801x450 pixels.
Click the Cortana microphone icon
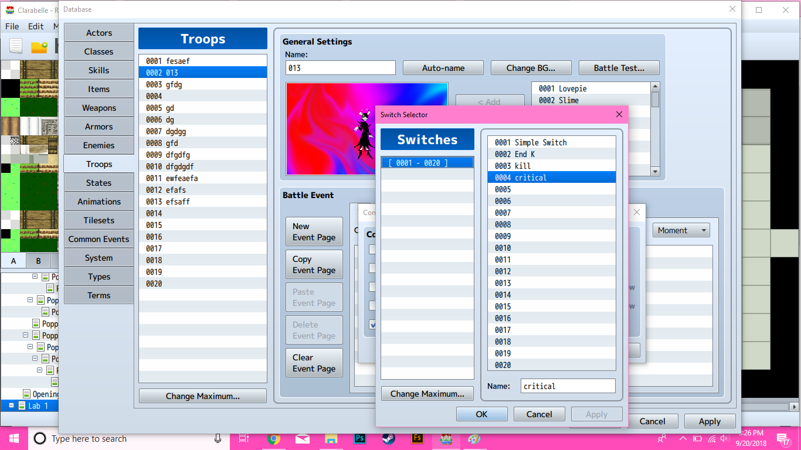[218, 438]
